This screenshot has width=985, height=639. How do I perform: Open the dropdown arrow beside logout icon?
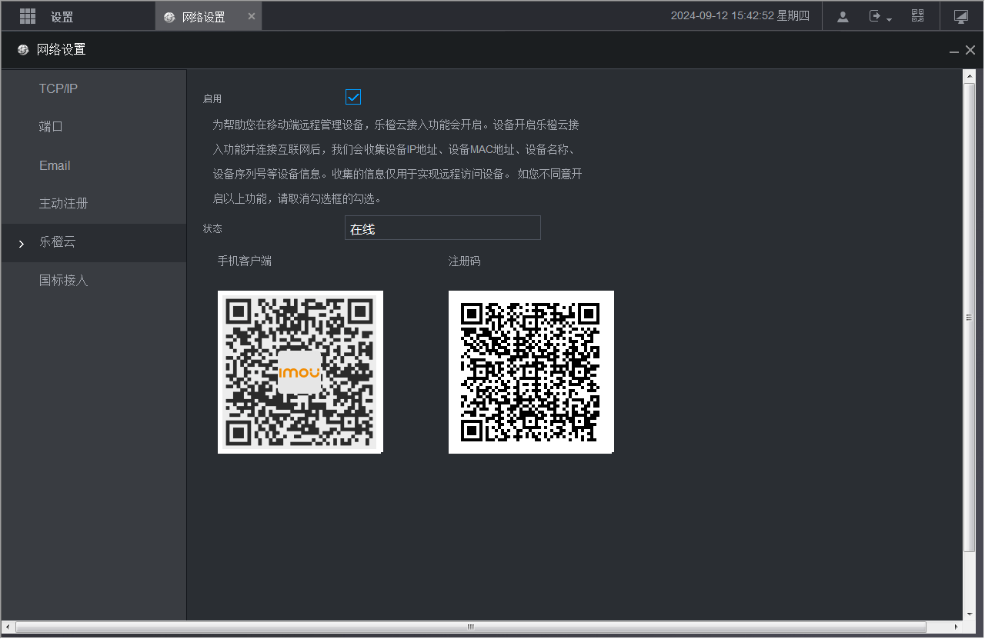889,19
